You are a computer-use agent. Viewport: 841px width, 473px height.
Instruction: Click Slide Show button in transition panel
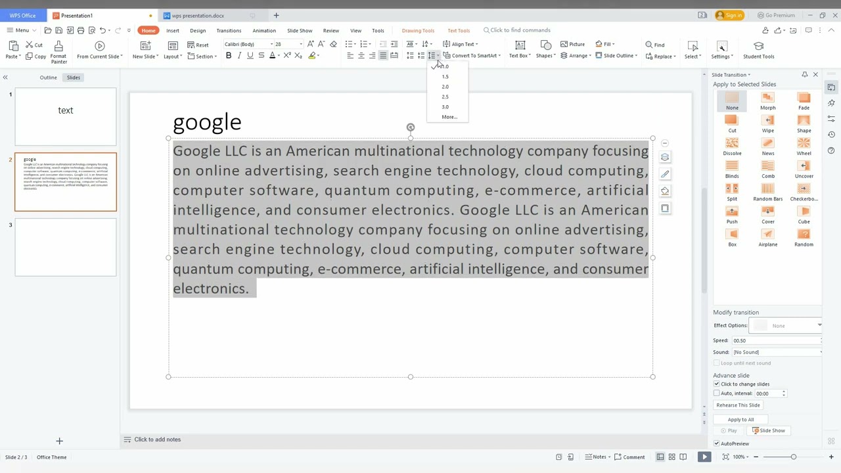click(768, 431)
